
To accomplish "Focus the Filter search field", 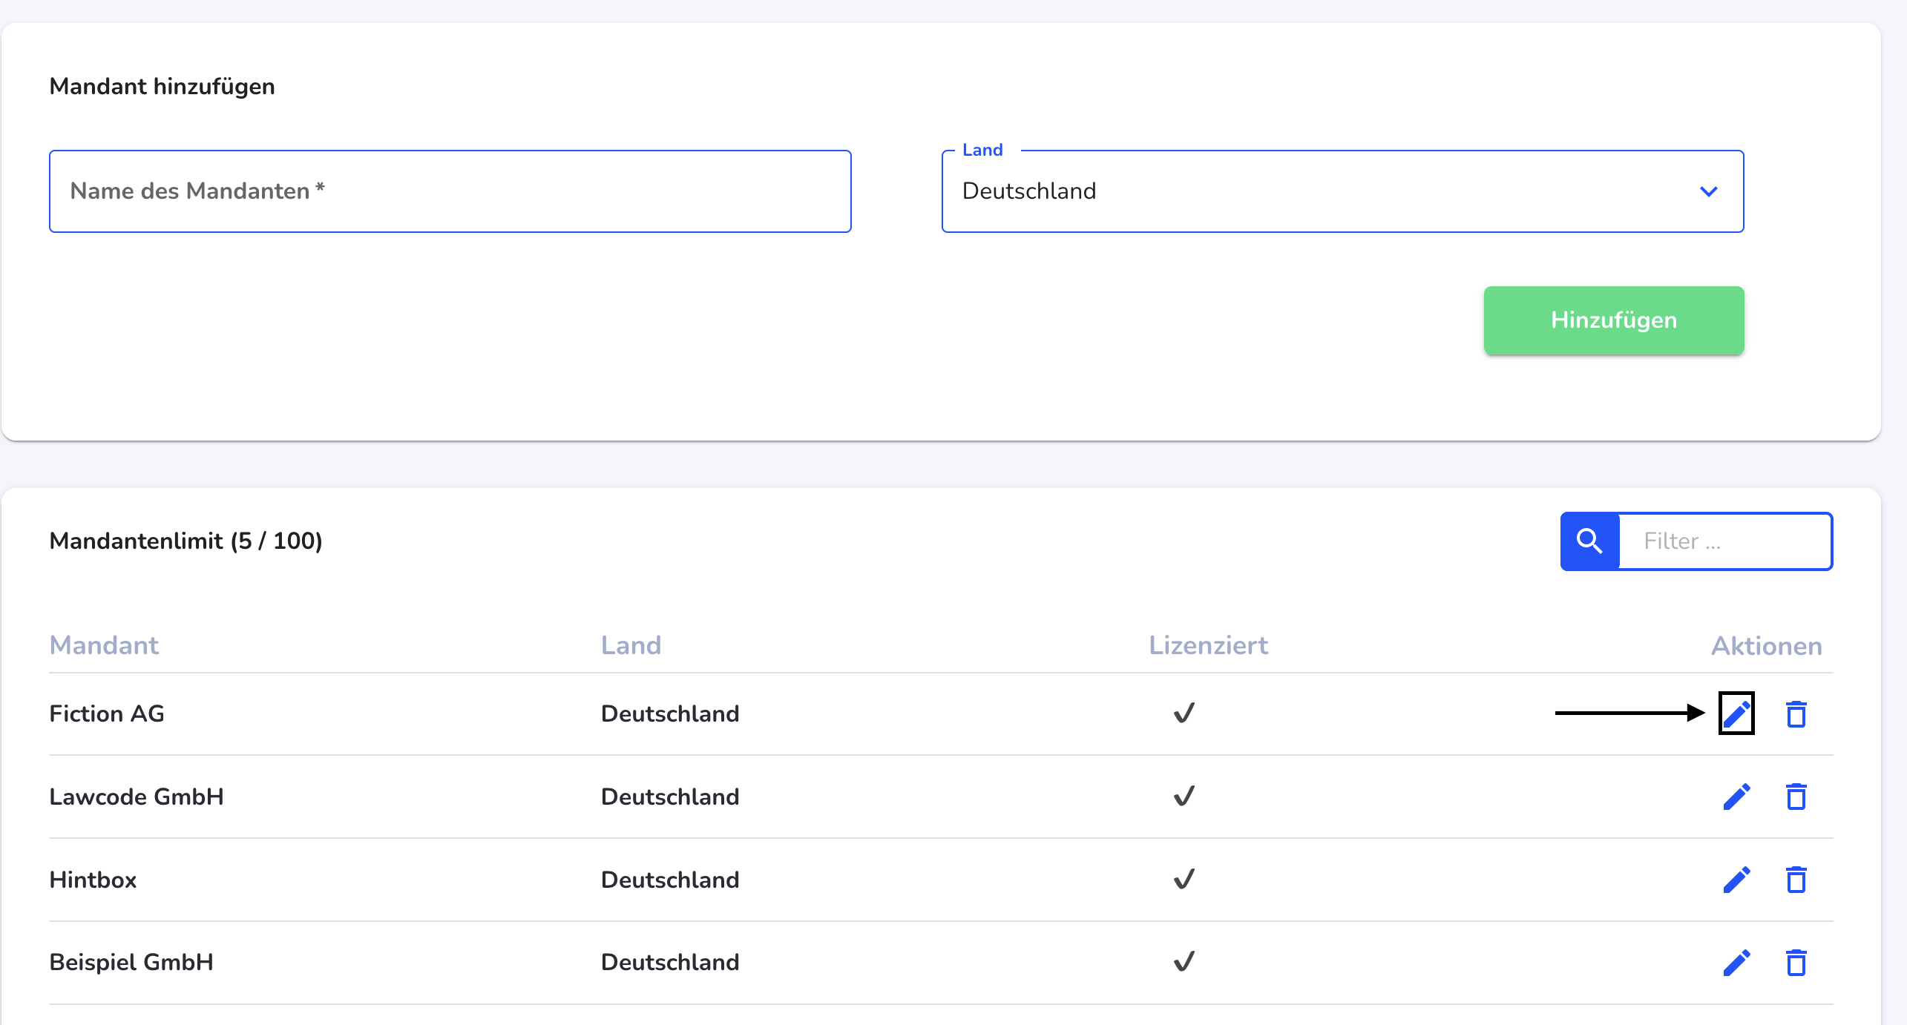I will (x=1725, y=541).
